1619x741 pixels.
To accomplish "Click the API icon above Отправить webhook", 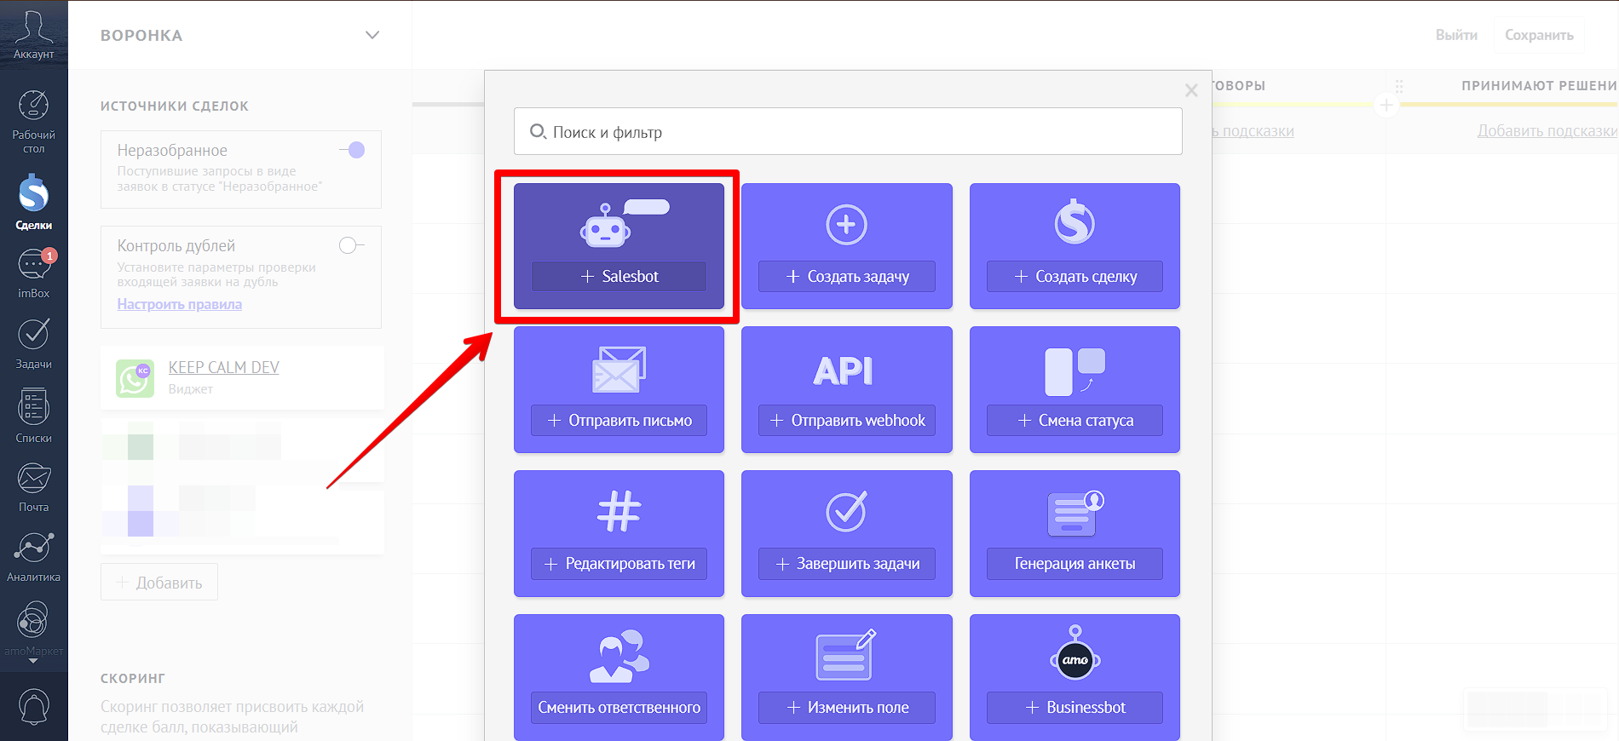I will click(844, 370).
